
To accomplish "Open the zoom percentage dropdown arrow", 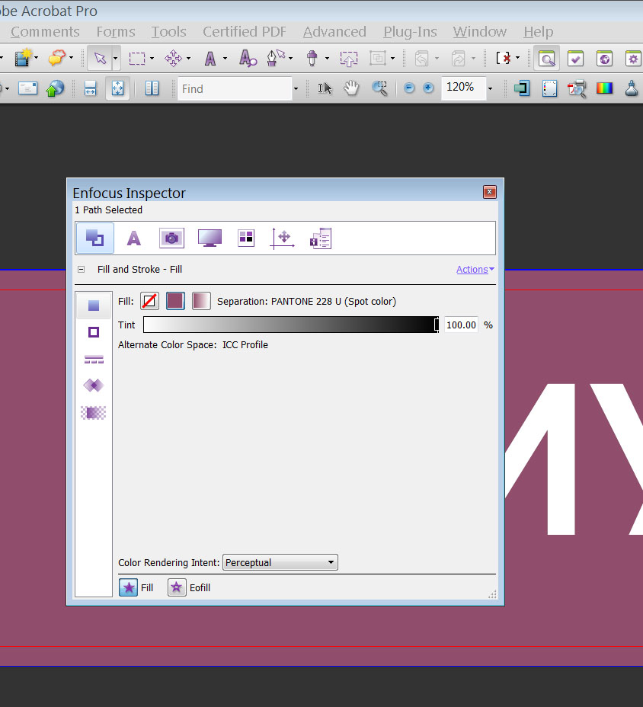I will [x=490, y=89].
